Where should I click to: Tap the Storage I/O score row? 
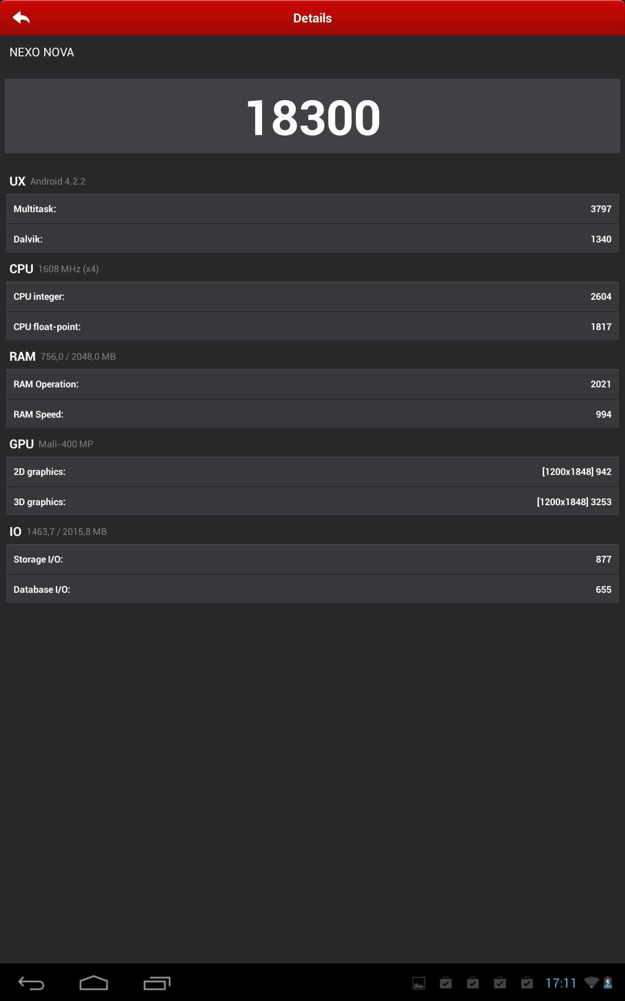point(312,559)
